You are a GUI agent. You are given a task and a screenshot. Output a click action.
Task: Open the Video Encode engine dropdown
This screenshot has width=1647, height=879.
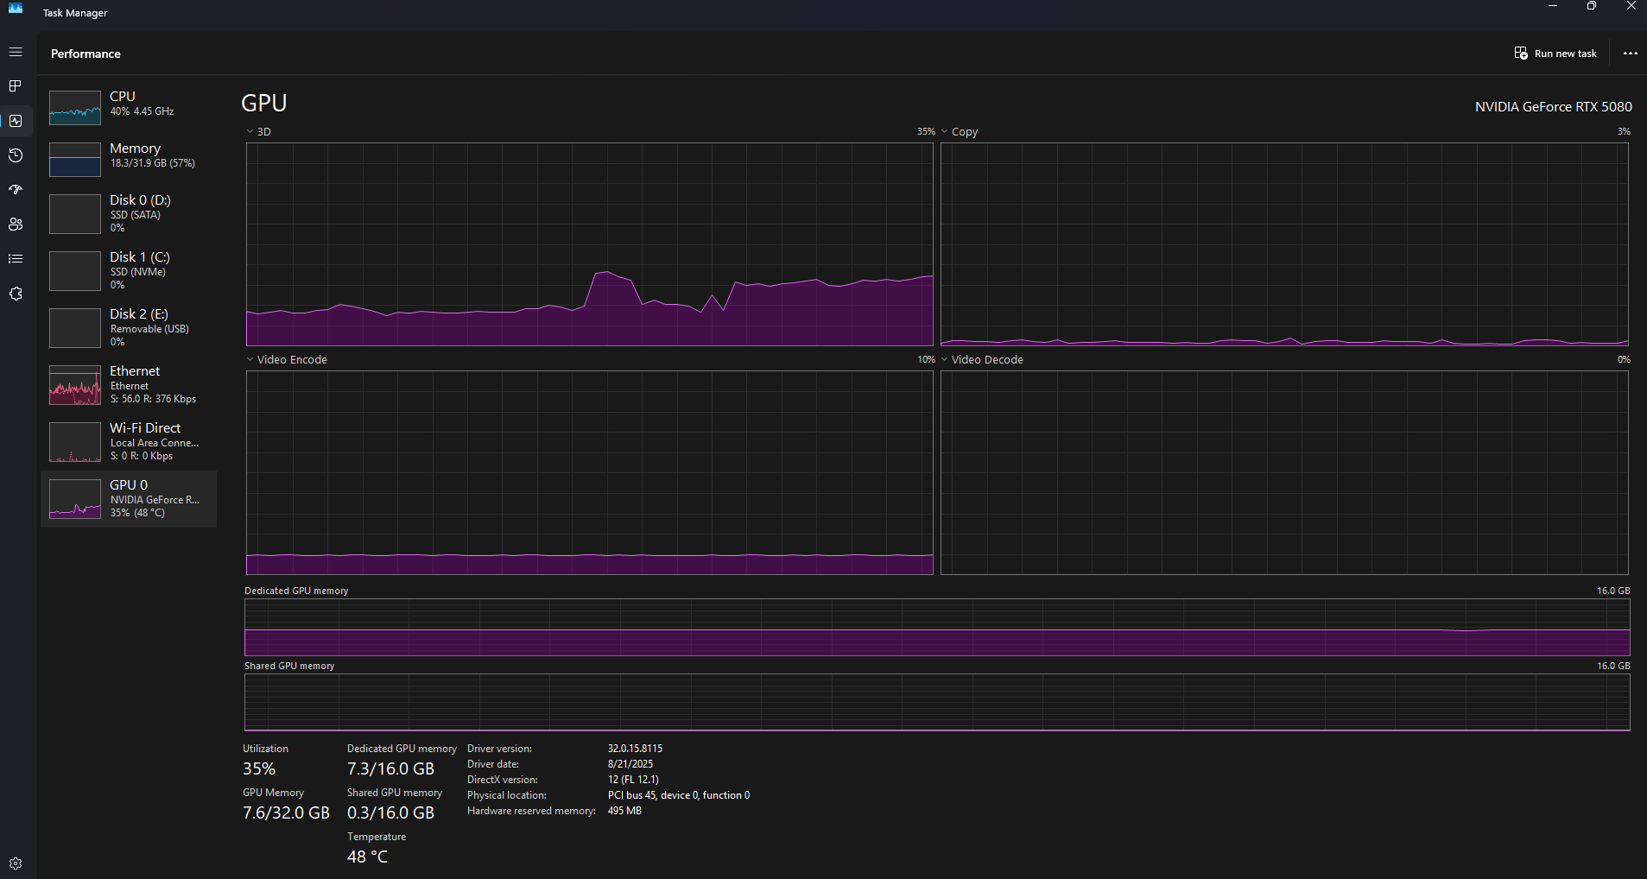coord(286,360)
